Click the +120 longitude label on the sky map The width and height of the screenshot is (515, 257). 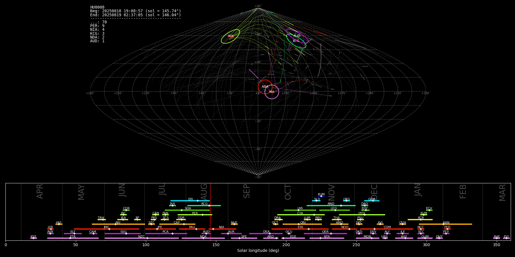tap(145, 93)
